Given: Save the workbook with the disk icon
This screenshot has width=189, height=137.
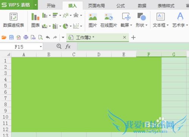Looking at the screenshot, I should (11, 37).
